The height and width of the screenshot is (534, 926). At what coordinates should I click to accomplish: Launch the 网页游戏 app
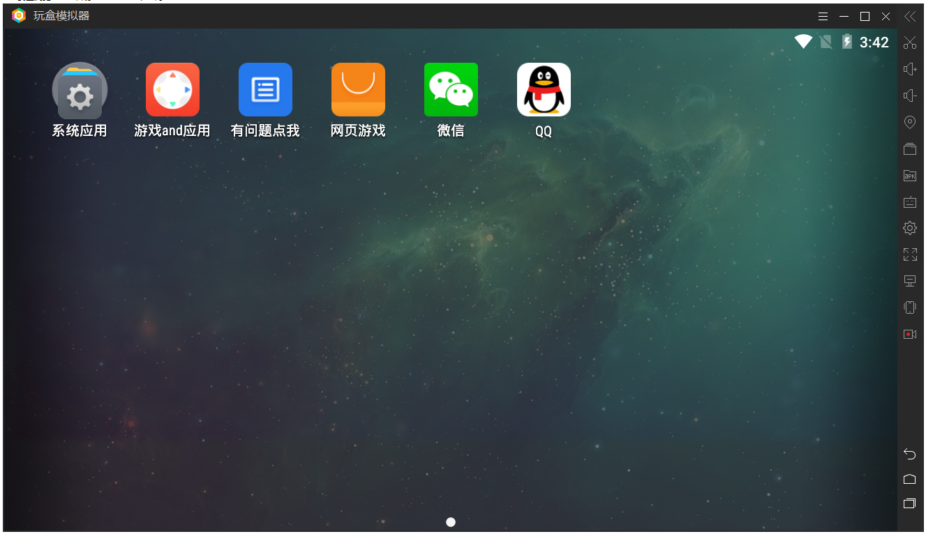click(358, 90)
